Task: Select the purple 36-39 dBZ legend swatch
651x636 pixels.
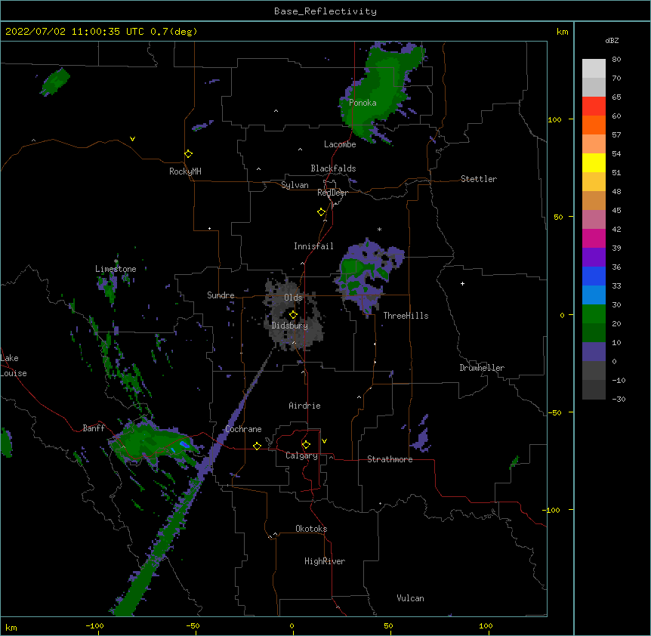Action: point(594,257)
